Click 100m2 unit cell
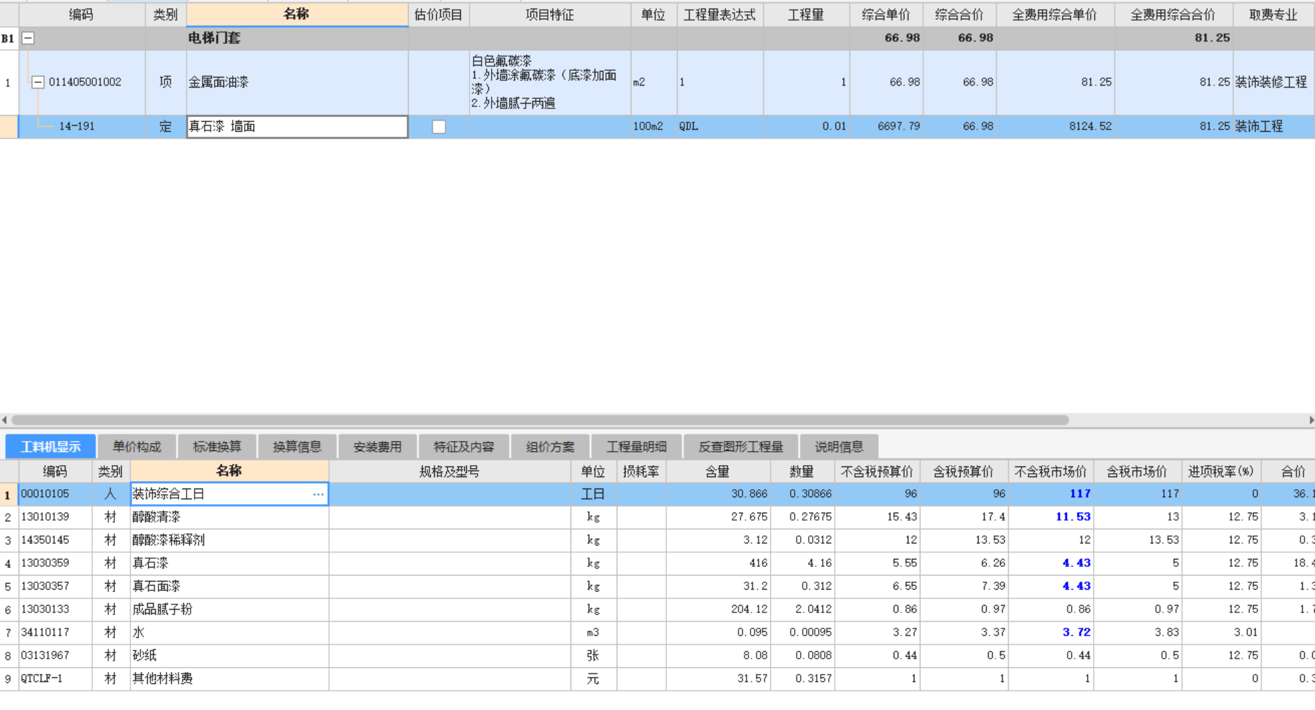Viewport: 1315px width, 710px height. click(x=653, y=126)
